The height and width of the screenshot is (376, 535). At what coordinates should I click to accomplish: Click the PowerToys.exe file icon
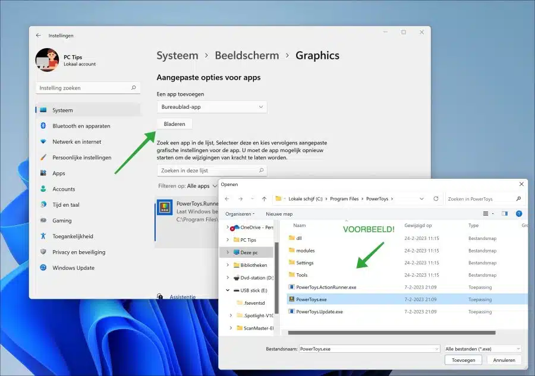(292, 299)
